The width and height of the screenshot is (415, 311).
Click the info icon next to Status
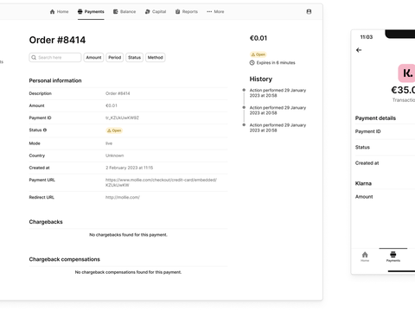(45, 130)
